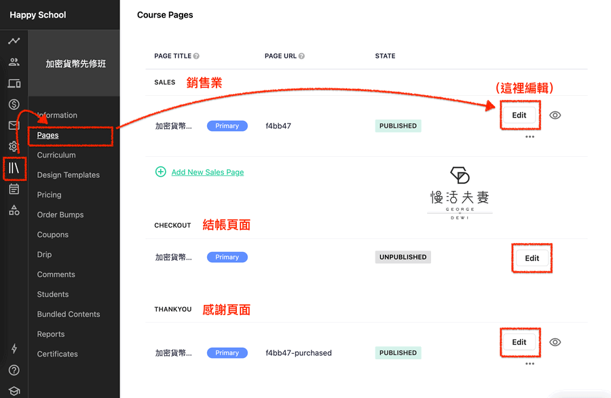611x398 pixels.
Task: Click the lightning bolt icon
Action: coord(14,349)
